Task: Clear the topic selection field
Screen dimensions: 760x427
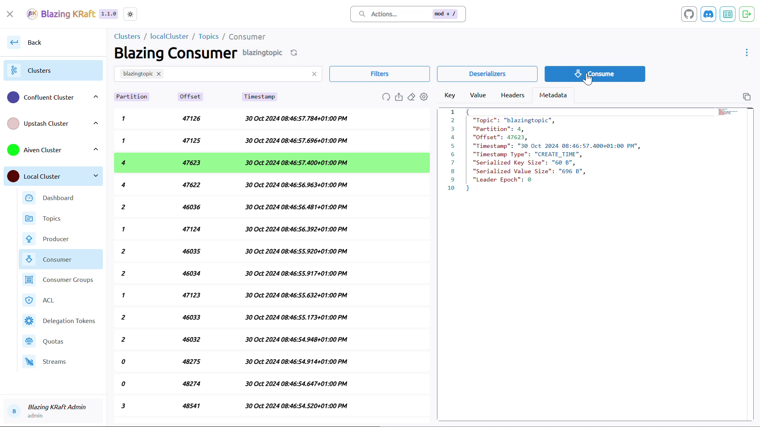Action: point(314,74)
